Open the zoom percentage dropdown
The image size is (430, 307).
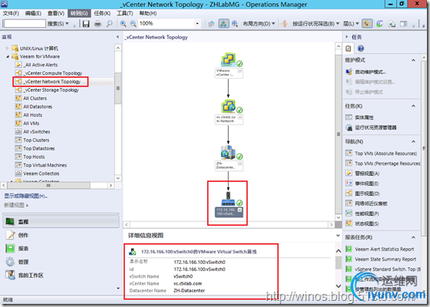[197, 24]
